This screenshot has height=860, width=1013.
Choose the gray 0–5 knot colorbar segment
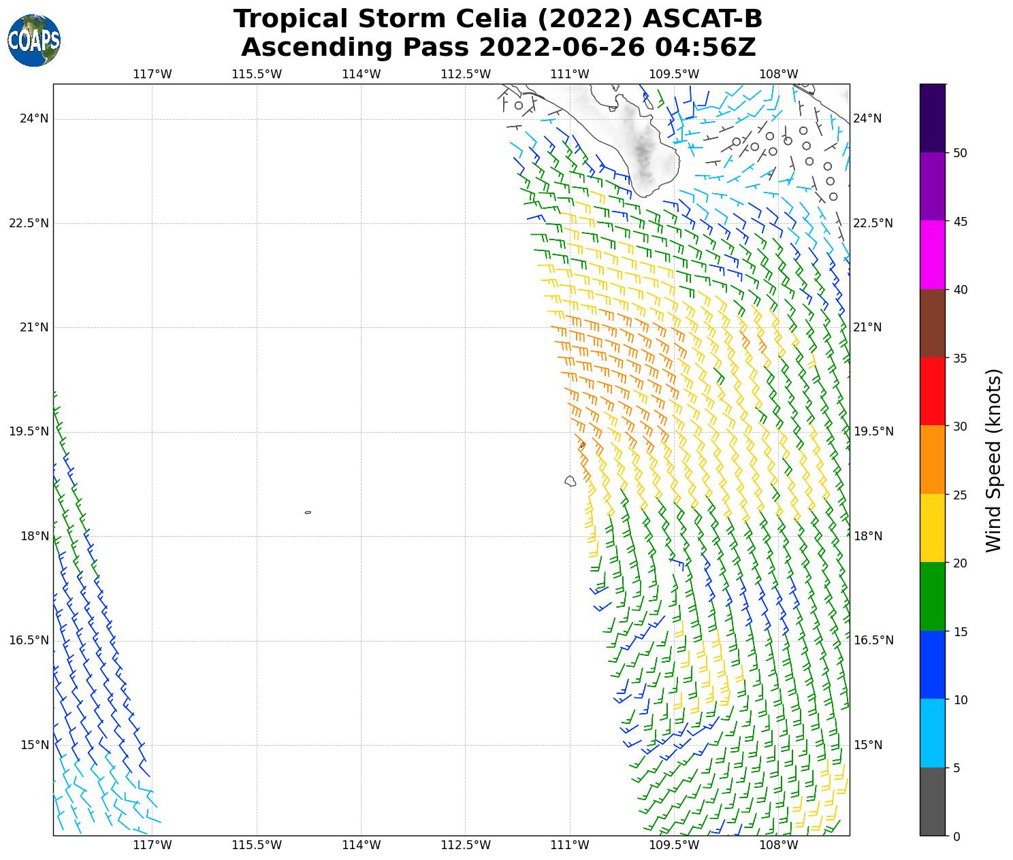[x=932, y=801]
